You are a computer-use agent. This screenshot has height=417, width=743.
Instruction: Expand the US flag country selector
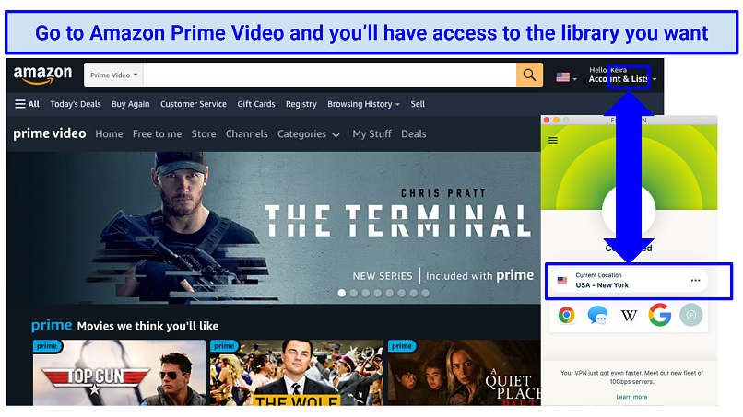[x=566, y=77]
